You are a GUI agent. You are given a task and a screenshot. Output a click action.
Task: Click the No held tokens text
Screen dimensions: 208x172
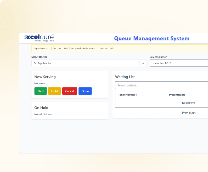pos(43,114)
